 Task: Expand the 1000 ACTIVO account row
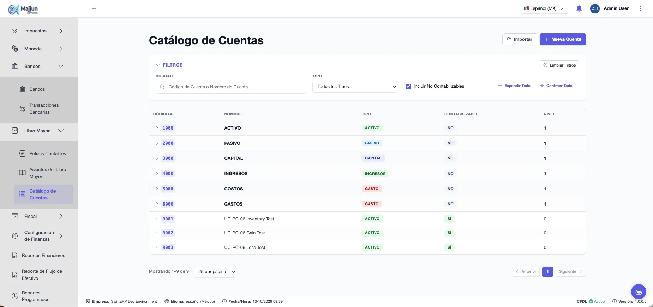[x=157, y=128]
